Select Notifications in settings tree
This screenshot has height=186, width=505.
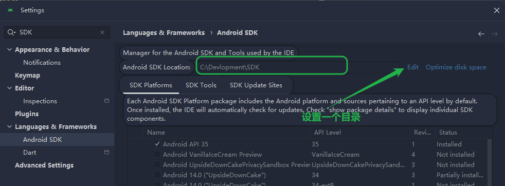[x=42, y=63]
